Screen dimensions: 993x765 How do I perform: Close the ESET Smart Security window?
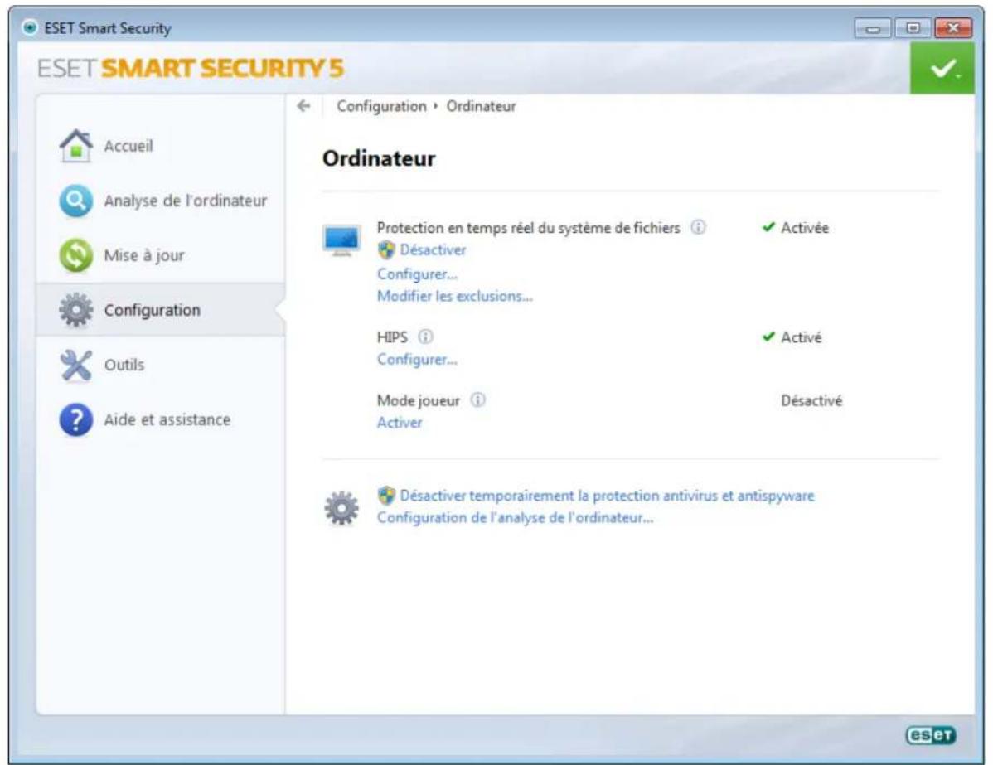[953, 28]
